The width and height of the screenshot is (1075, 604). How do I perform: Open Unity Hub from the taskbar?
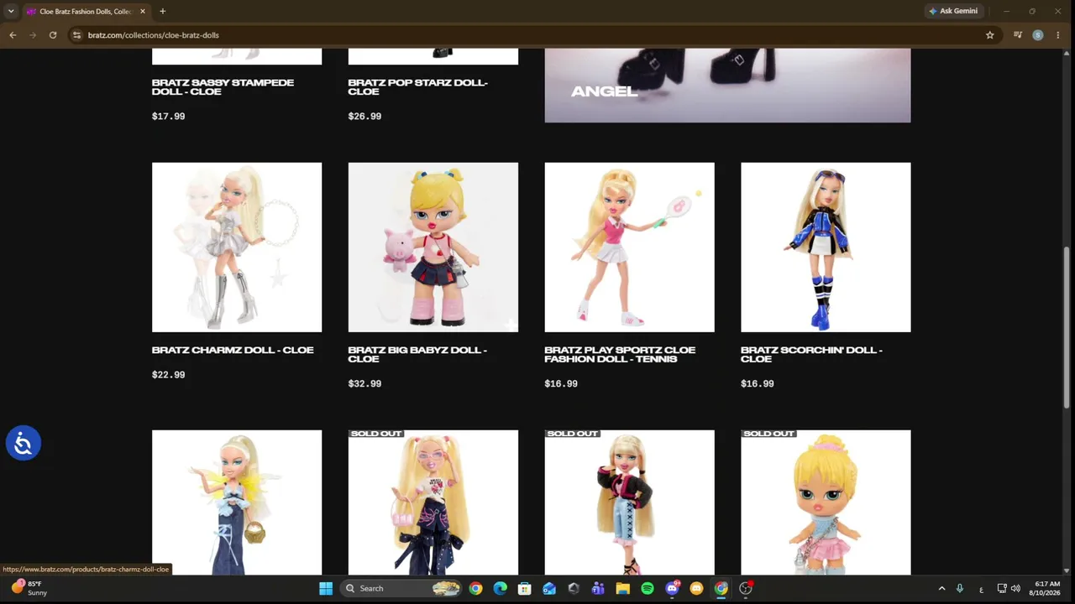point(574,588)
